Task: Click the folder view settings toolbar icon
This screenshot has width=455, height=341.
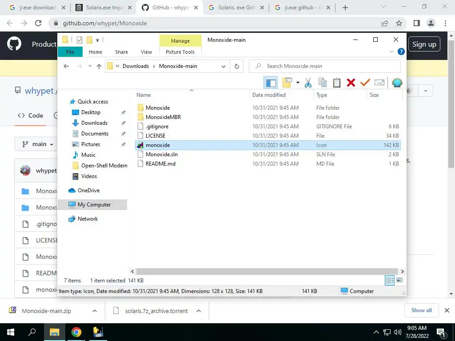Action: tap(287, 83)
